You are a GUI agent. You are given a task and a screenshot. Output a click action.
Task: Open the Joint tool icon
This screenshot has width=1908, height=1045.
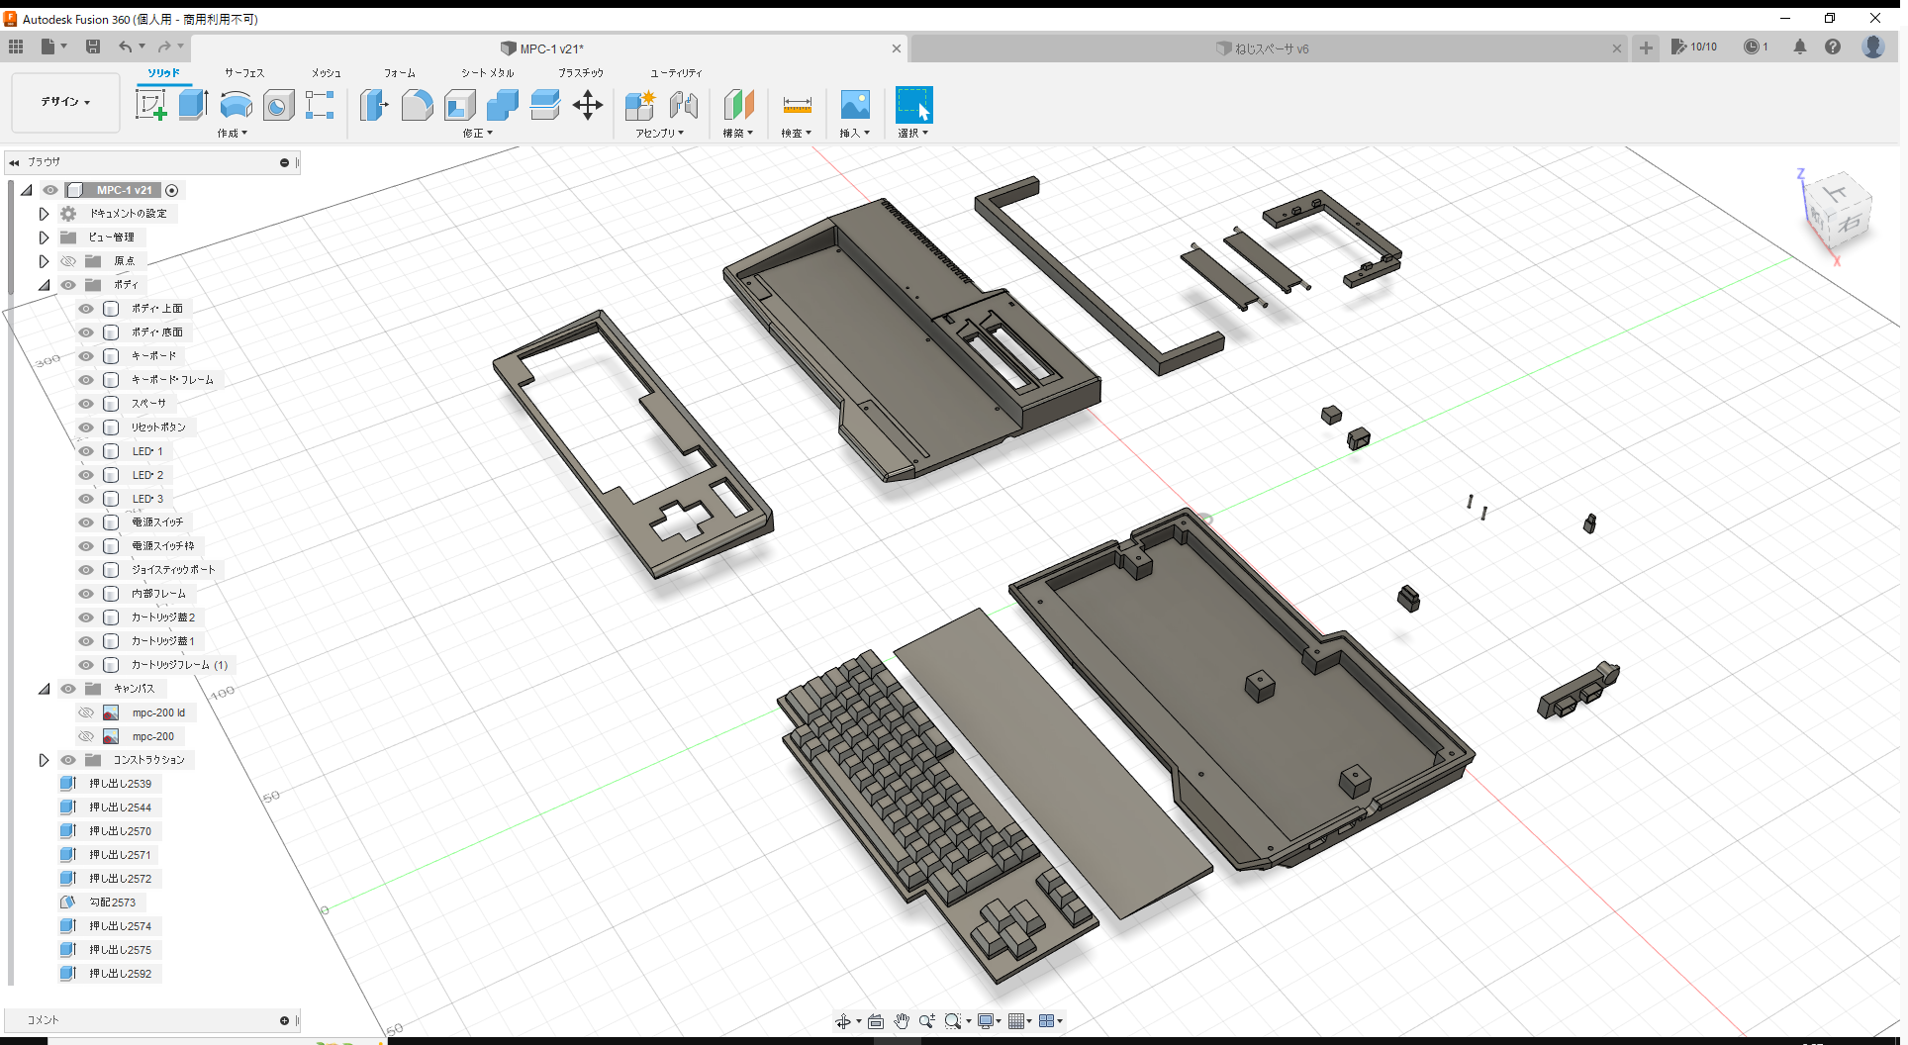(683, 104)
